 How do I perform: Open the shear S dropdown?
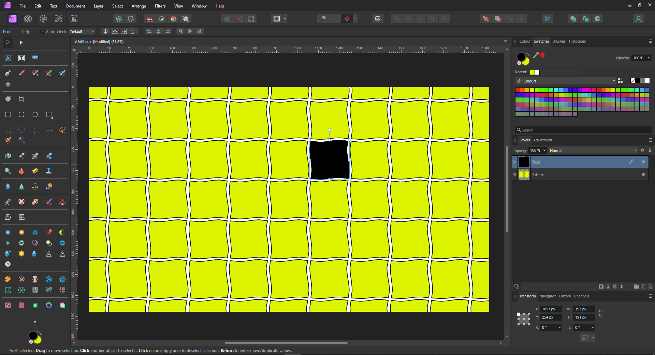click(x=593, y=327)
